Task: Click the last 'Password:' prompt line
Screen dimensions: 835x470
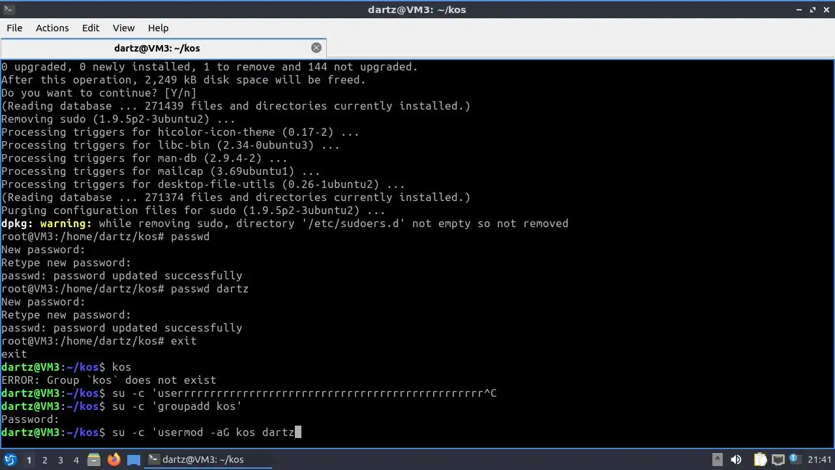Action: [x=30, y=419]
